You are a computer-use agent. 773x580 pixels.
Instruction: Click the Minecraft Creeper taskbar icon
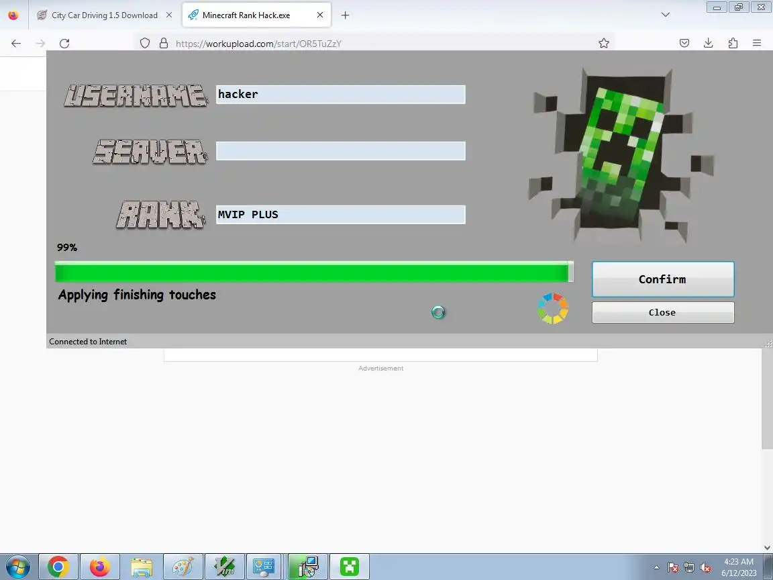click(350, 567)
